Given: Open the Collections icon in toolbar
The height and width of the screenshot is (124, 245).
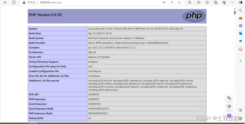Looking at the screenshot, I should coord(215,2).
